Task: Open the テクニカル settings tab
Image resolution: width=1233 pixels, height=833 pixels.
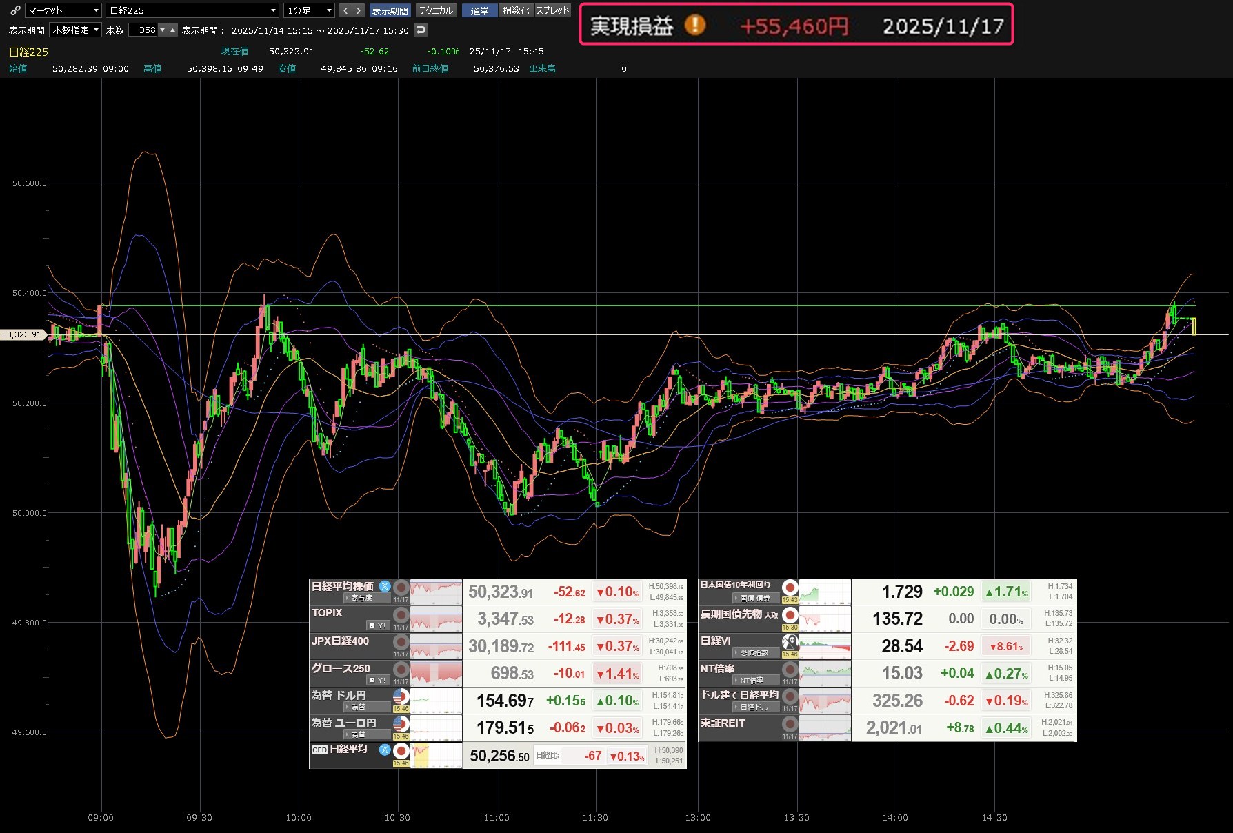Action: coord(436,10)
